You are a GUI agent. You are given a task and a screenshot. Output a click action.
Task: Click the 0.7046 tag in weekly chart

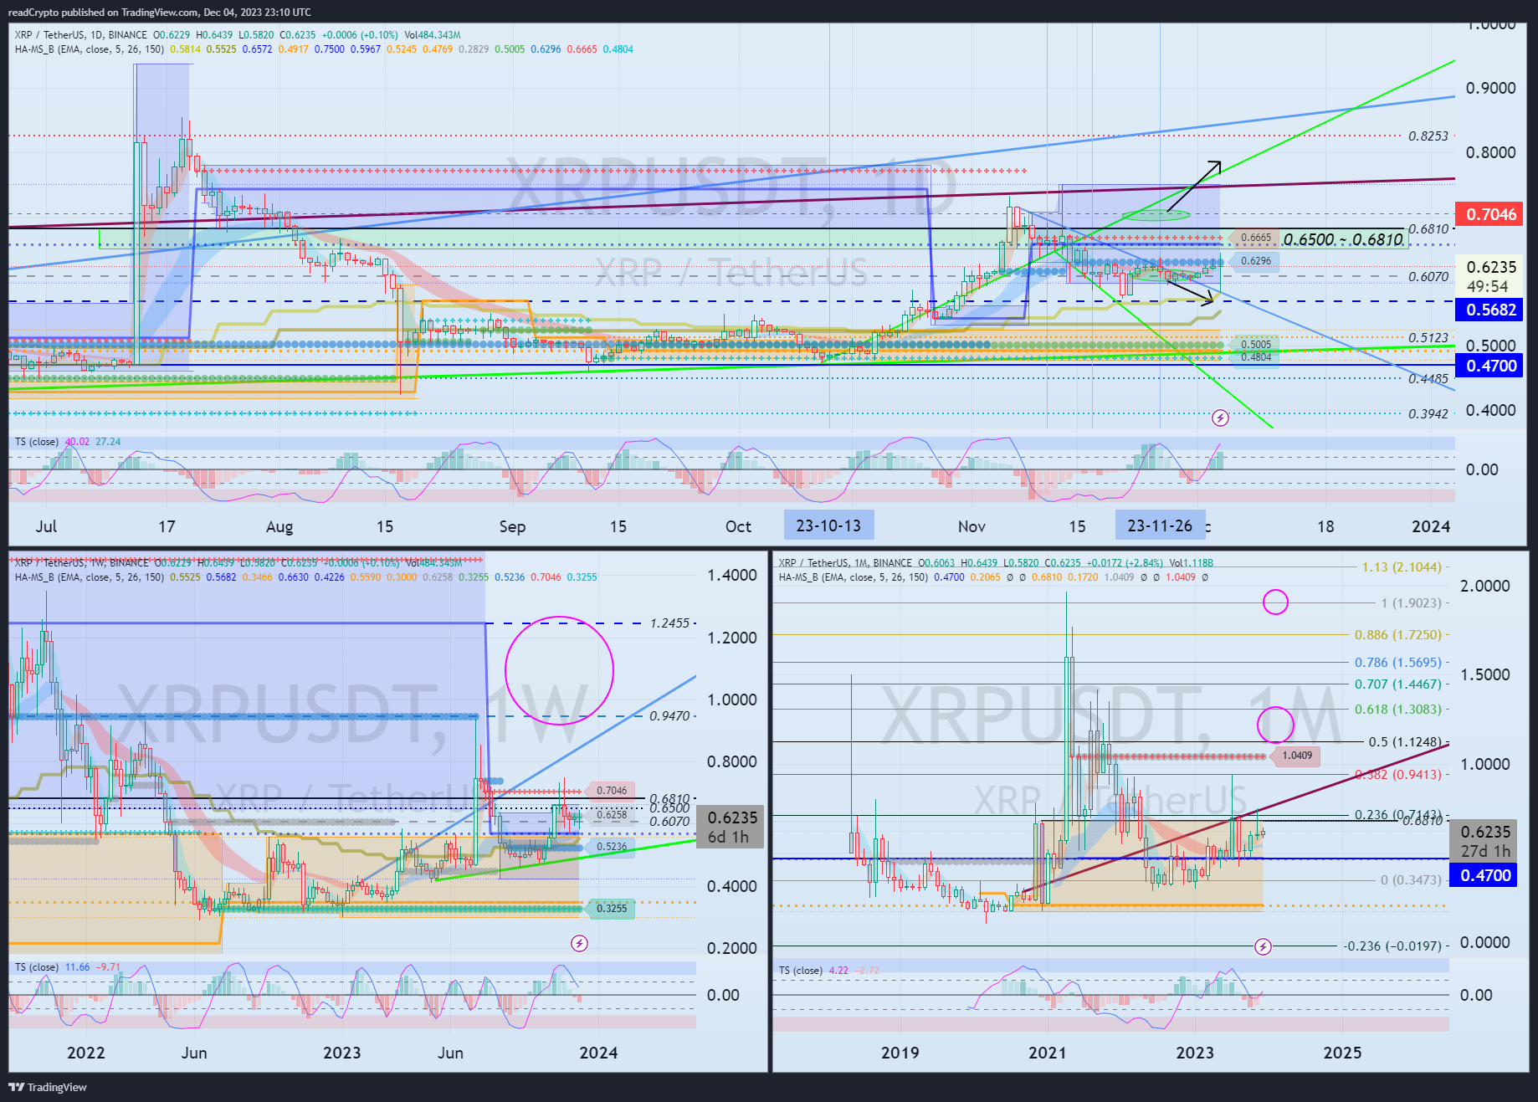pyautogui.click(x=611, y=790)
